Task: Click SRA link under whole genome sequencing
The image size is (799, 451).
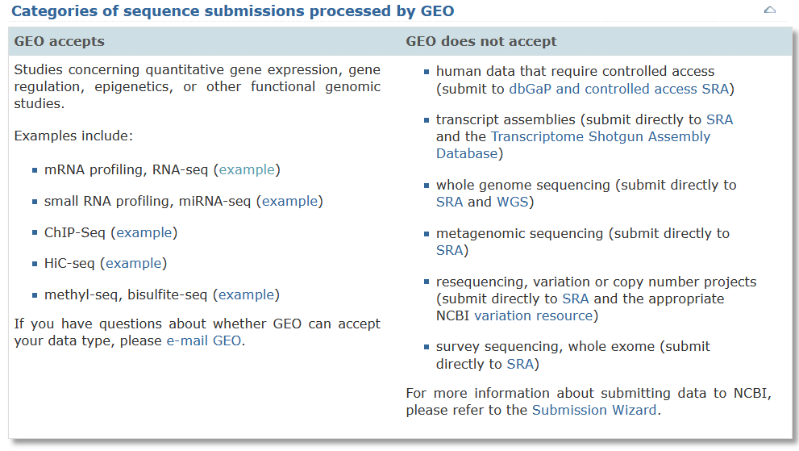Action: (450, 202)
